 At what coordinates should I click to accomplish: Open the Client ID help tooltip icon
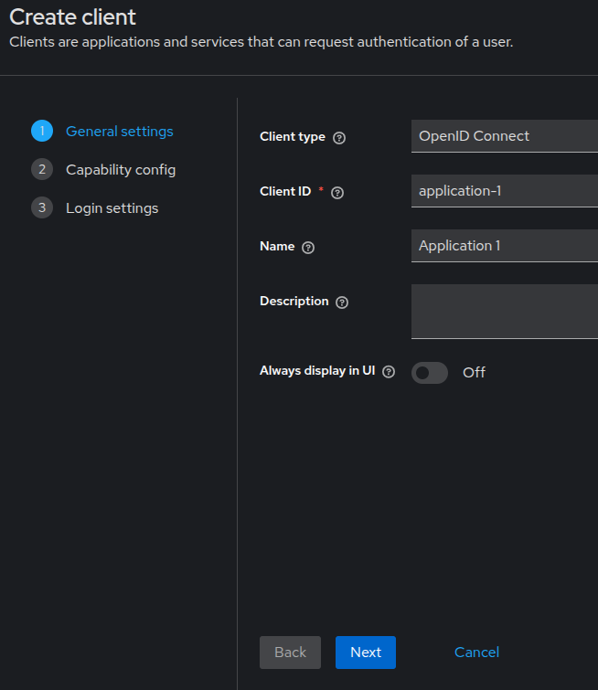[337, 193]
